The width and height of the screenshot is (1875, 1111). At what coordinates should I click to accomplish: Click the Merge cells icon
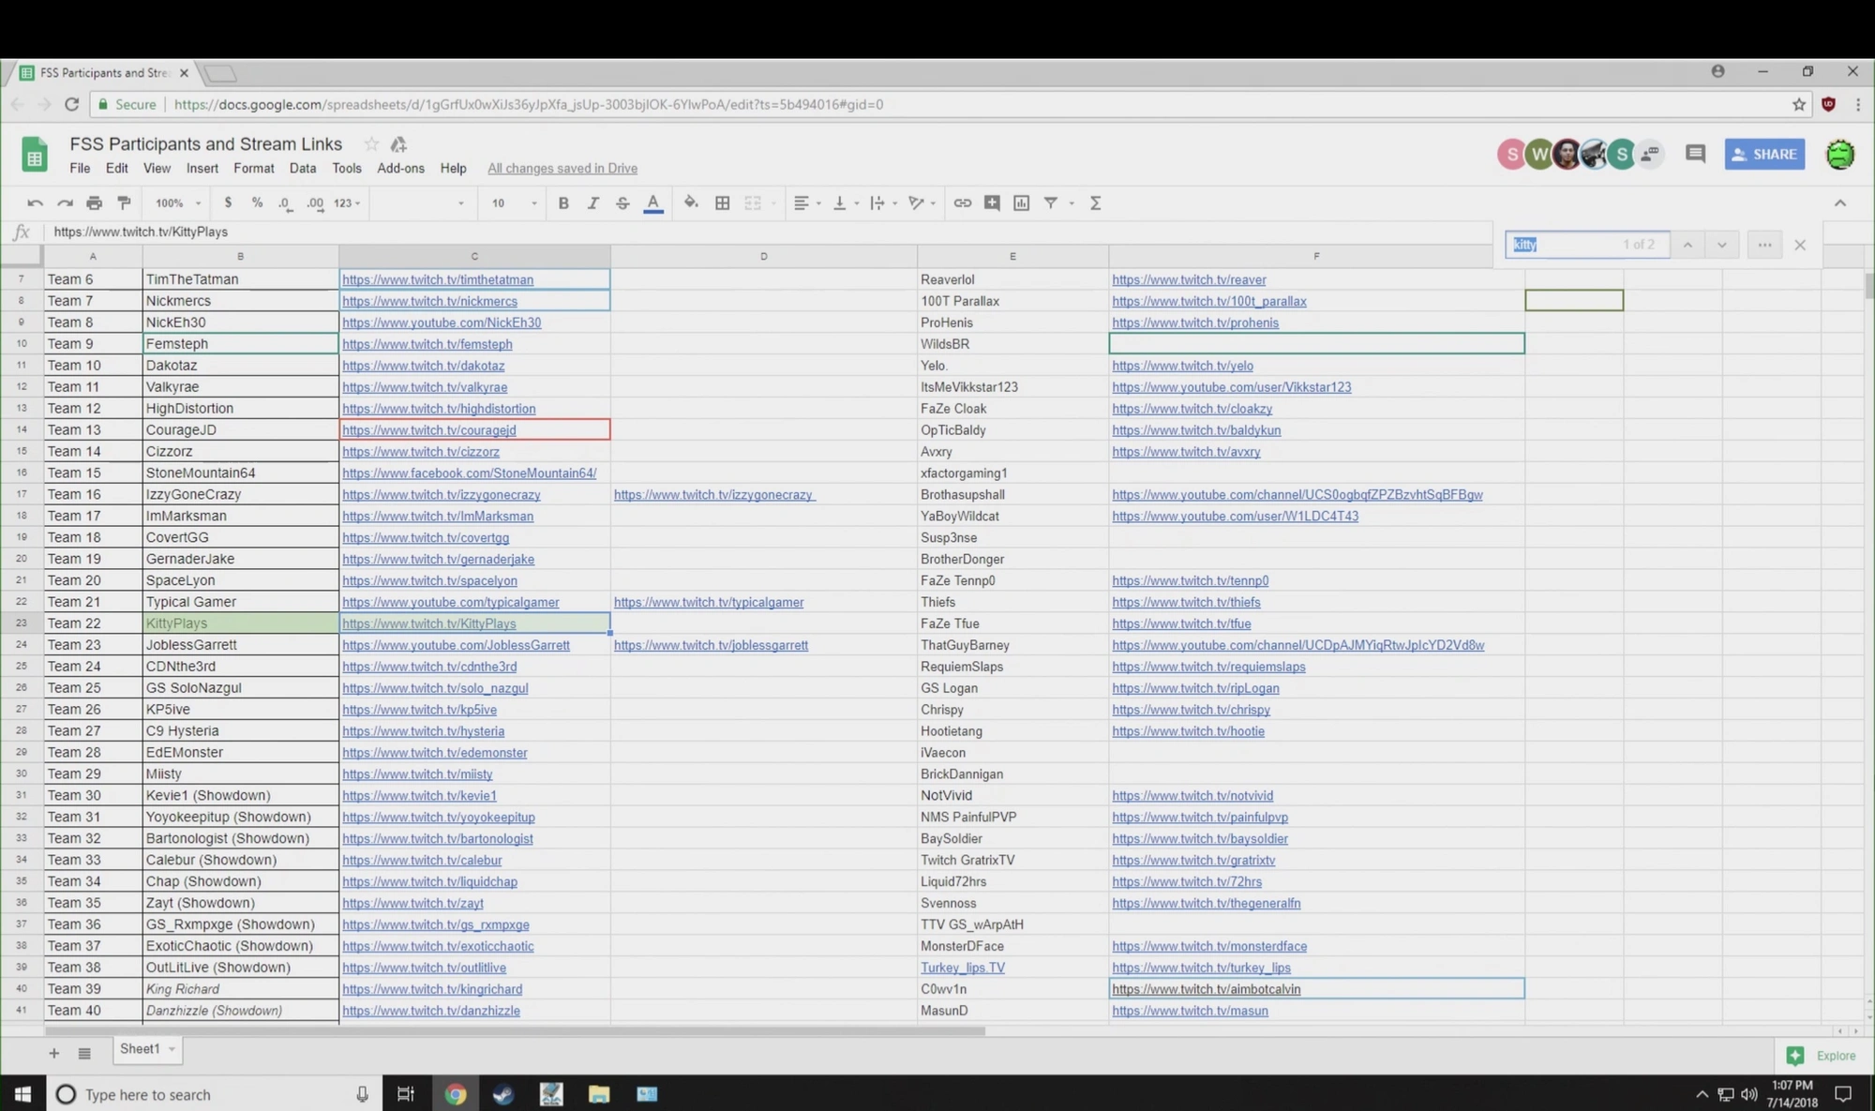click(752, 203)
